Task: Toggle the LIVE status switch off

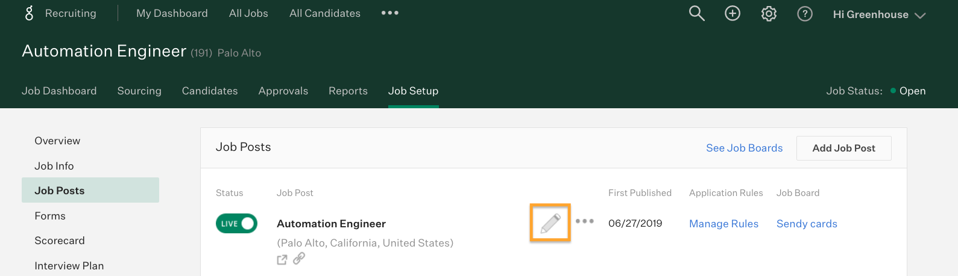Action: (236, 223)
